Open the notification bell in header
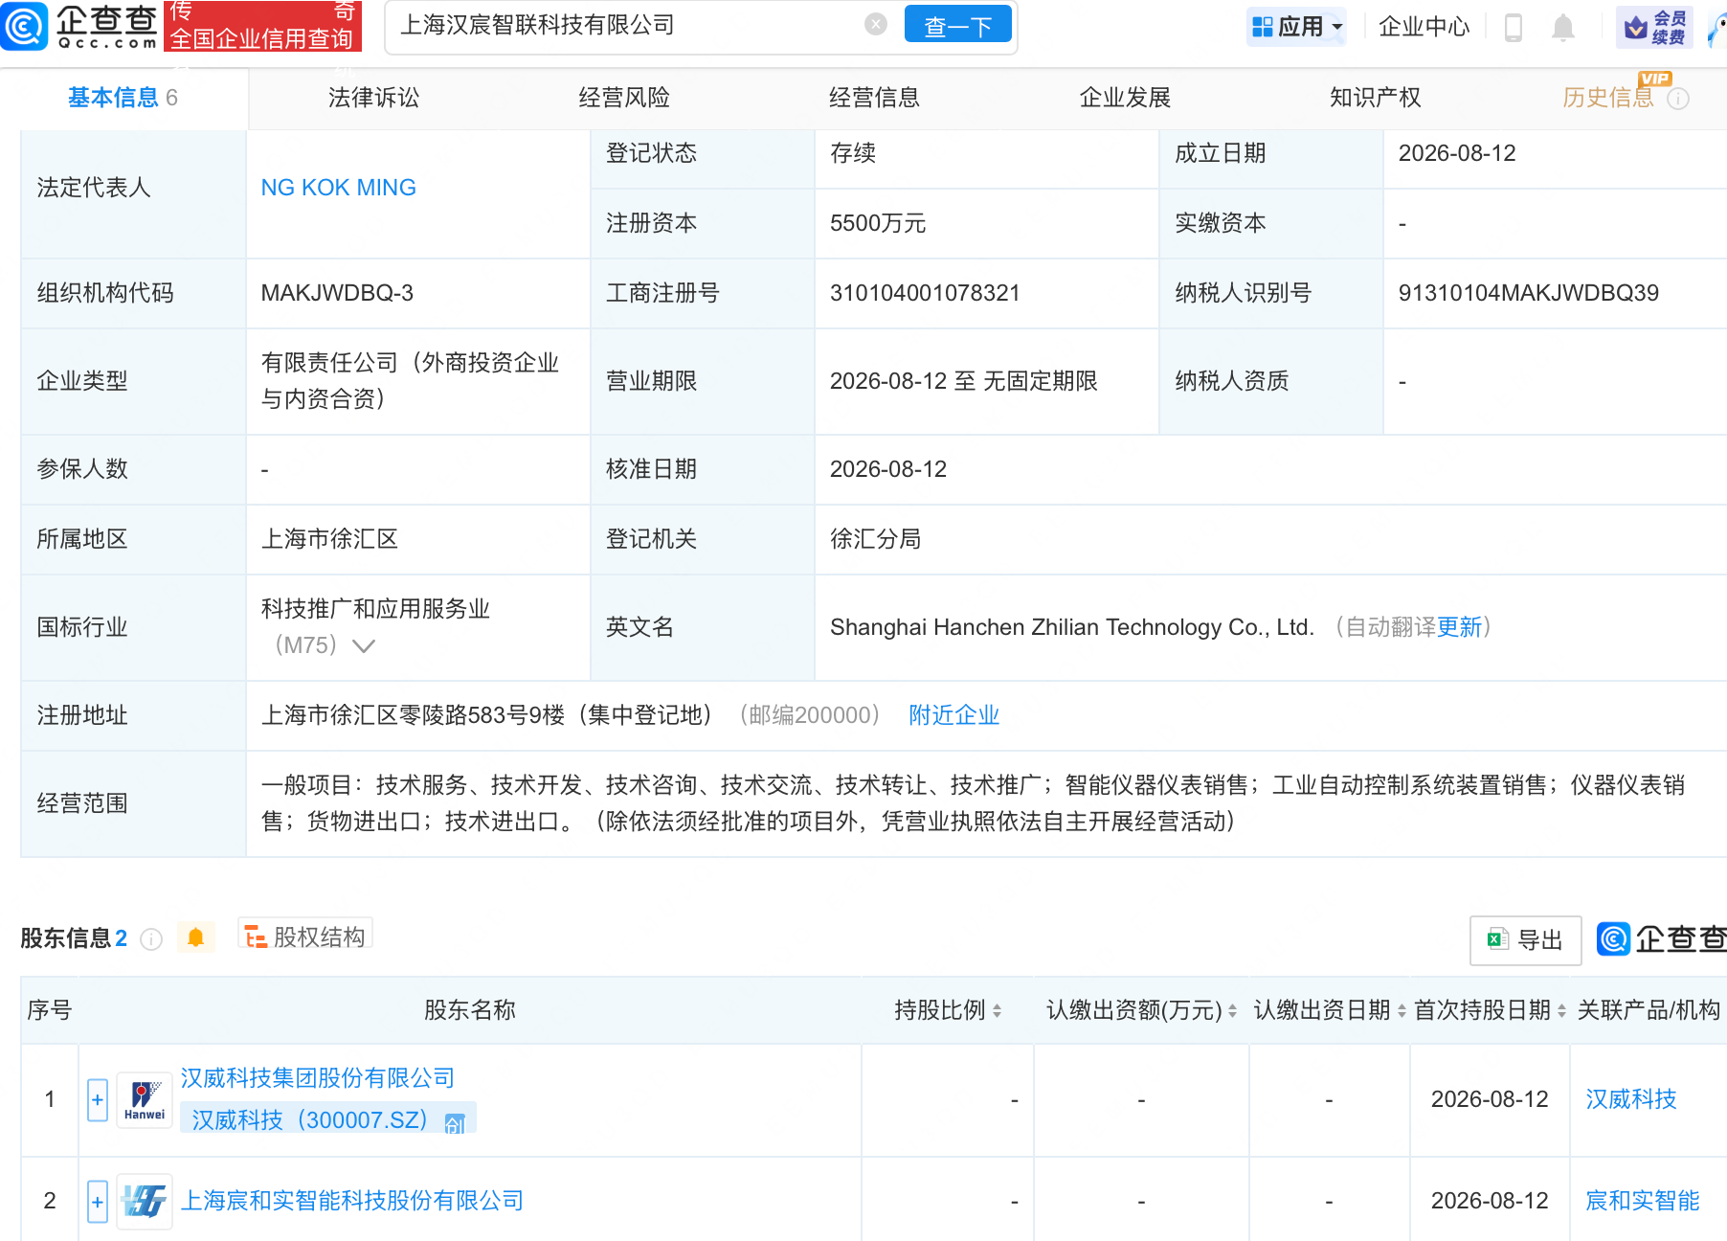 1563,27
